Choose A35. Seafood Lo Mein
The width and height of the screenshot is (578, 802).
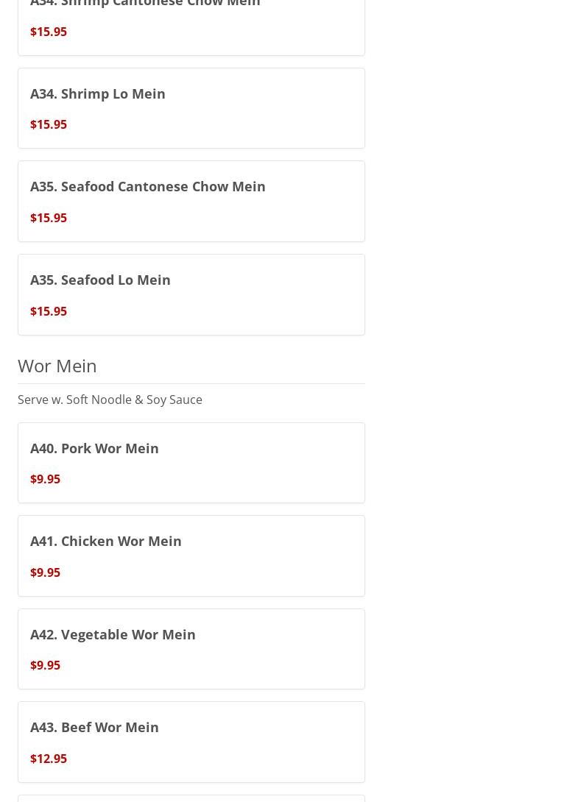pos(100,280)
